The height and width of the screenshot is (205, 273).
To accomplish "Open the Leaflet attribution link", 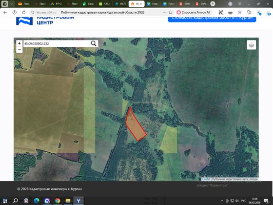I will (x=206, y=179).
